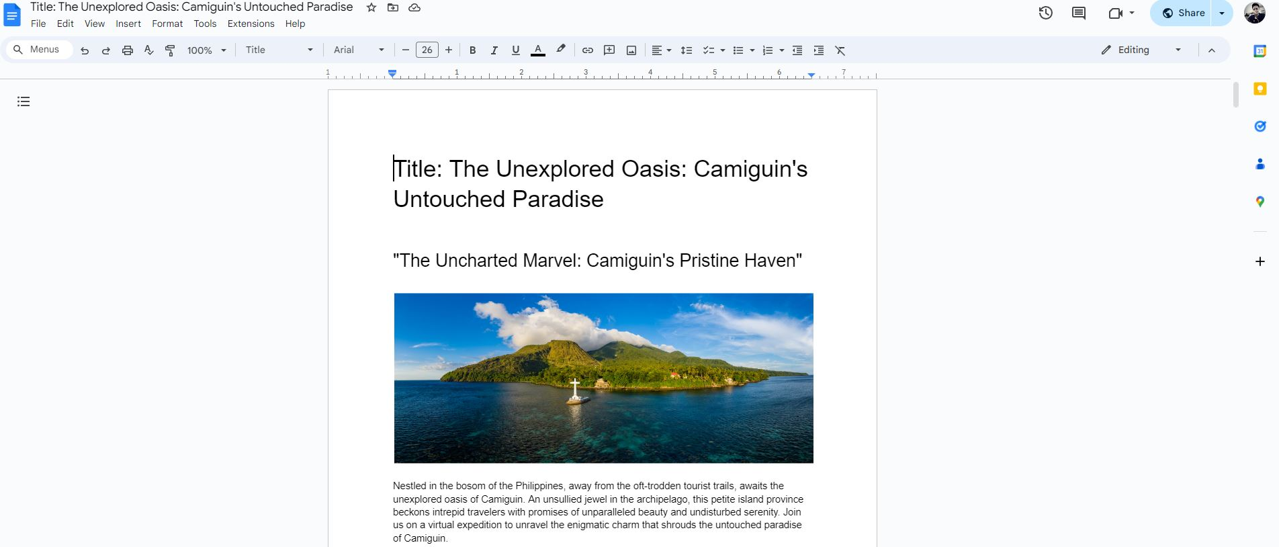Show all comments icon
Viewport: 1279px width, 547px height.
[1079, 13]
